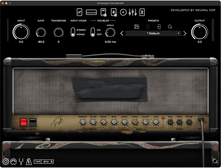Screen dimensions: 221x168
Task: Open the reverb hourglass section icon
Action: point(142,12)
